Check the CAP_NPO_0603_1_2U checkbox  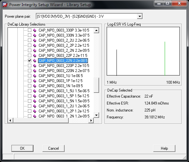click(29, 106)
